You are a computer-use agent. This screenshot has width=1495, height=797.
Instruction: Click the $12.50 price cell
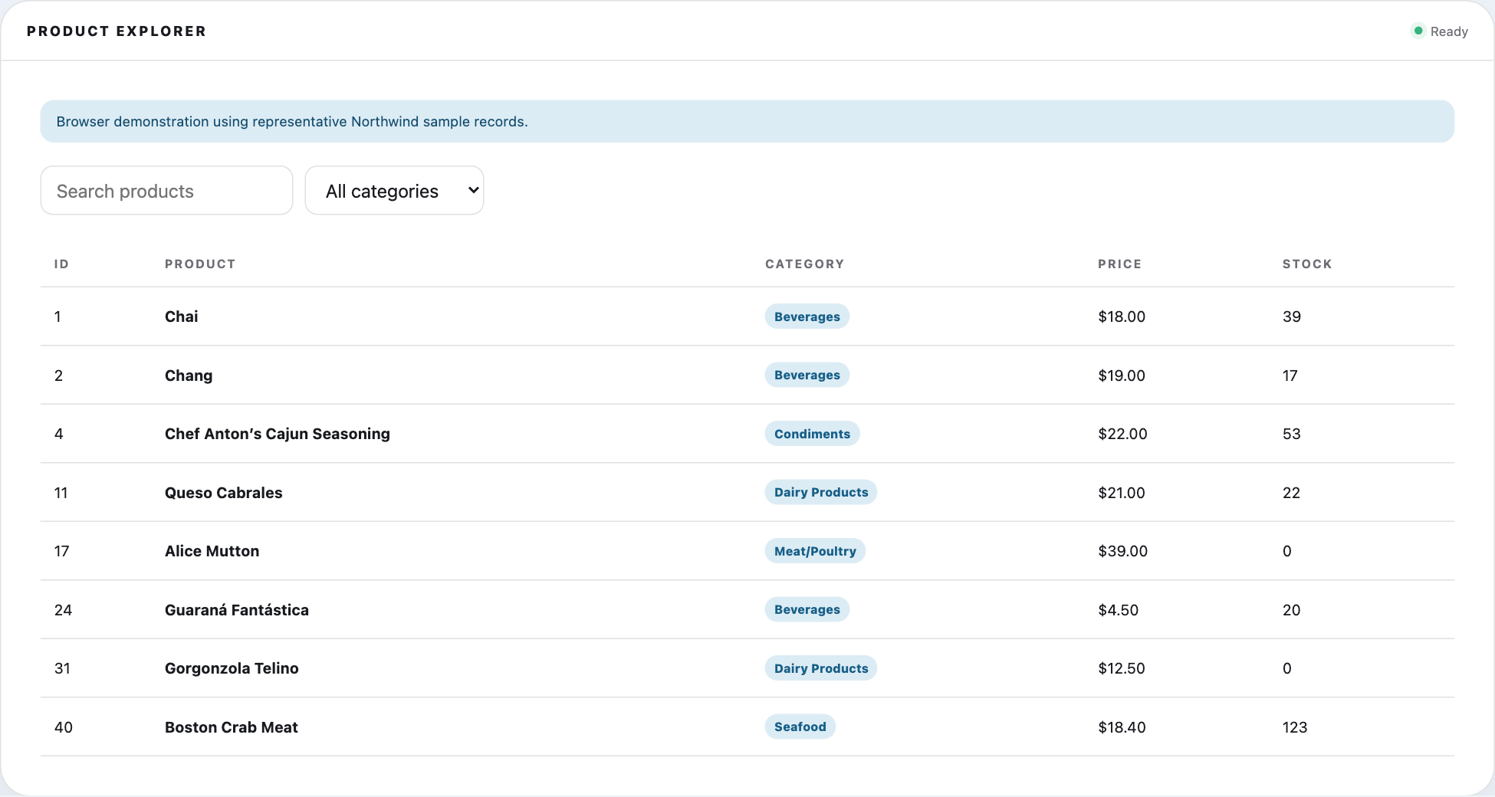pyautogui.click(x=1122, y=668)
